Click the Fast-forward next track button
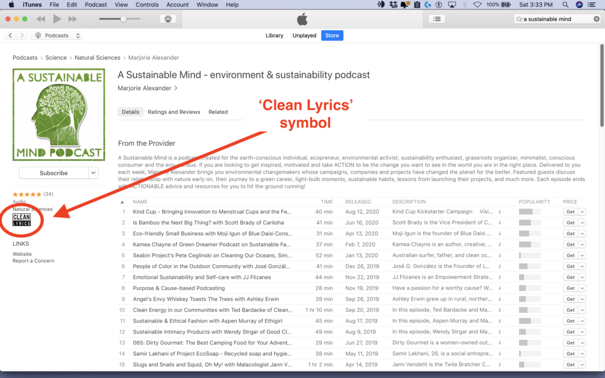This screenshot has width=605, height=378. 73,19
